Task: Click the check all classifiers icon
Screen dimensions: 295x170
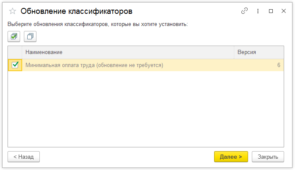Action: point(14,36)
